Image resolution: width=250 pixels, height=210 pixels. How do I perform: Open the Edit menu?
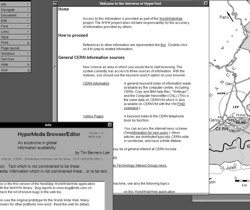click(x=15, y=21)
